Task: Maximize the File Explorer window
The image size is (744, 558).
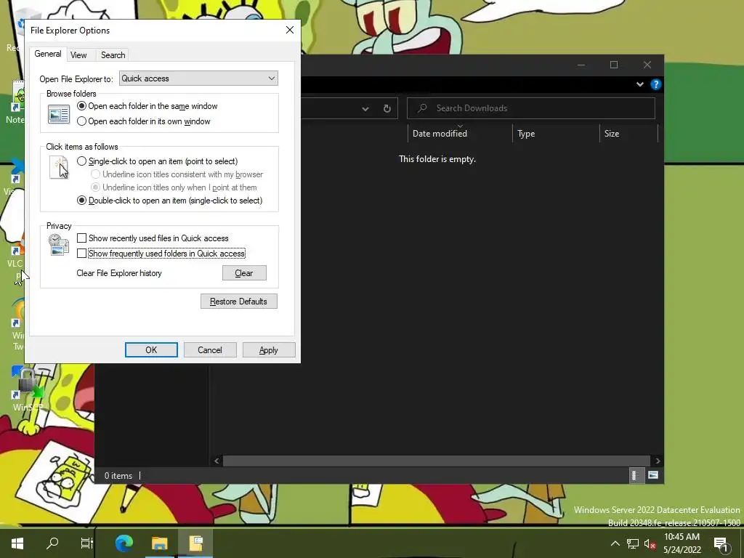Action: coord(613,65)
